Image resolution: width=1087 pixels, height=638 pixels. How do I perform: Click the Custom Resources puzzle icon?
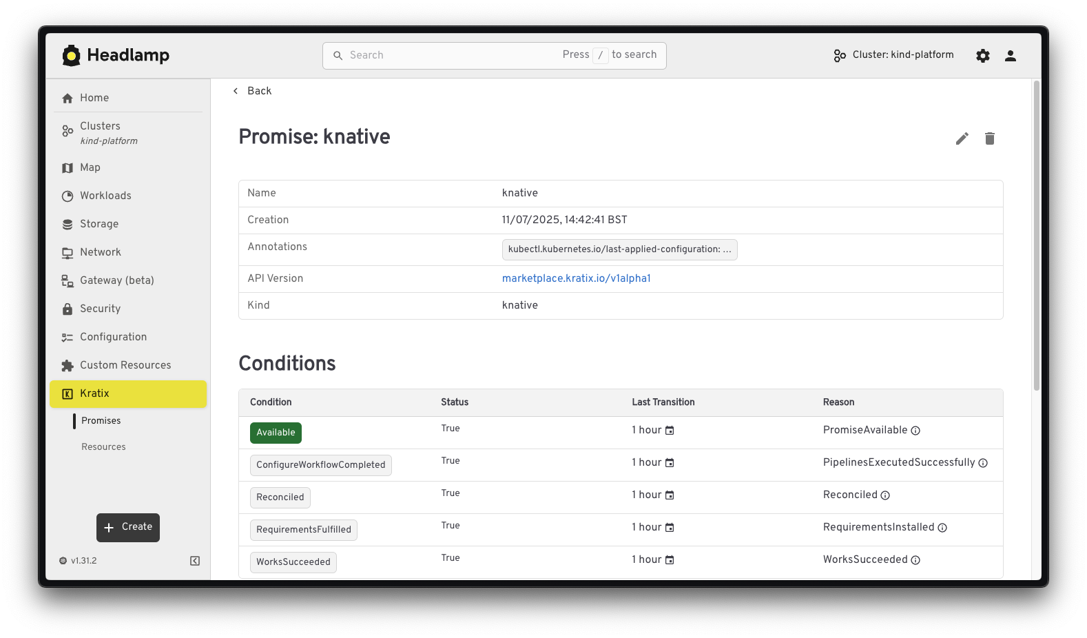pos(68,366)
